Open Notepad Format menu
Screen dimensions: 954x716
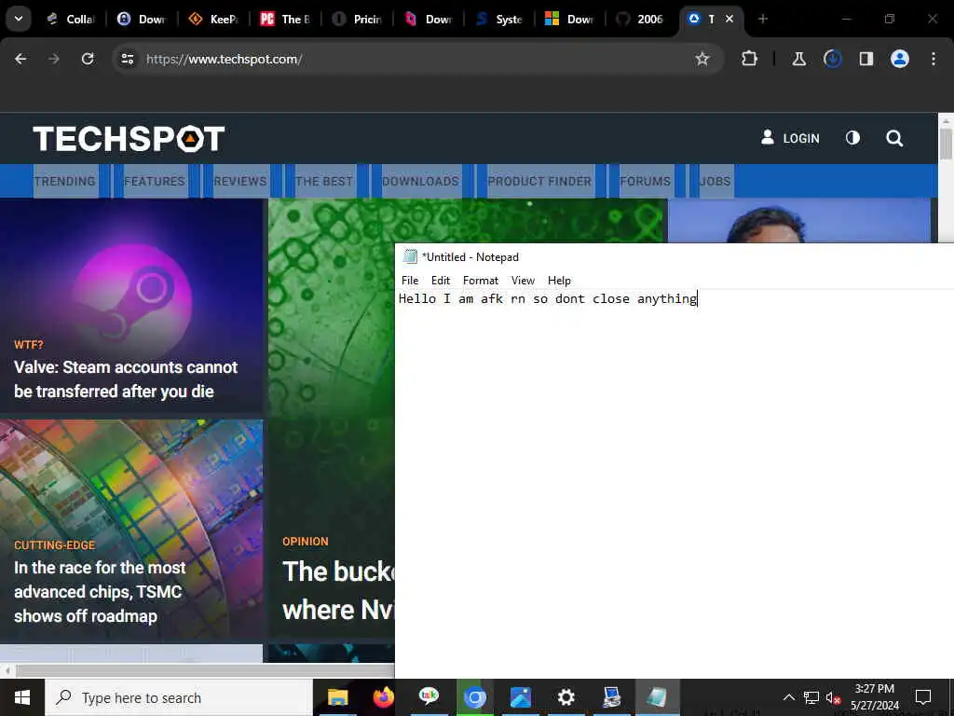coord(481,281)
